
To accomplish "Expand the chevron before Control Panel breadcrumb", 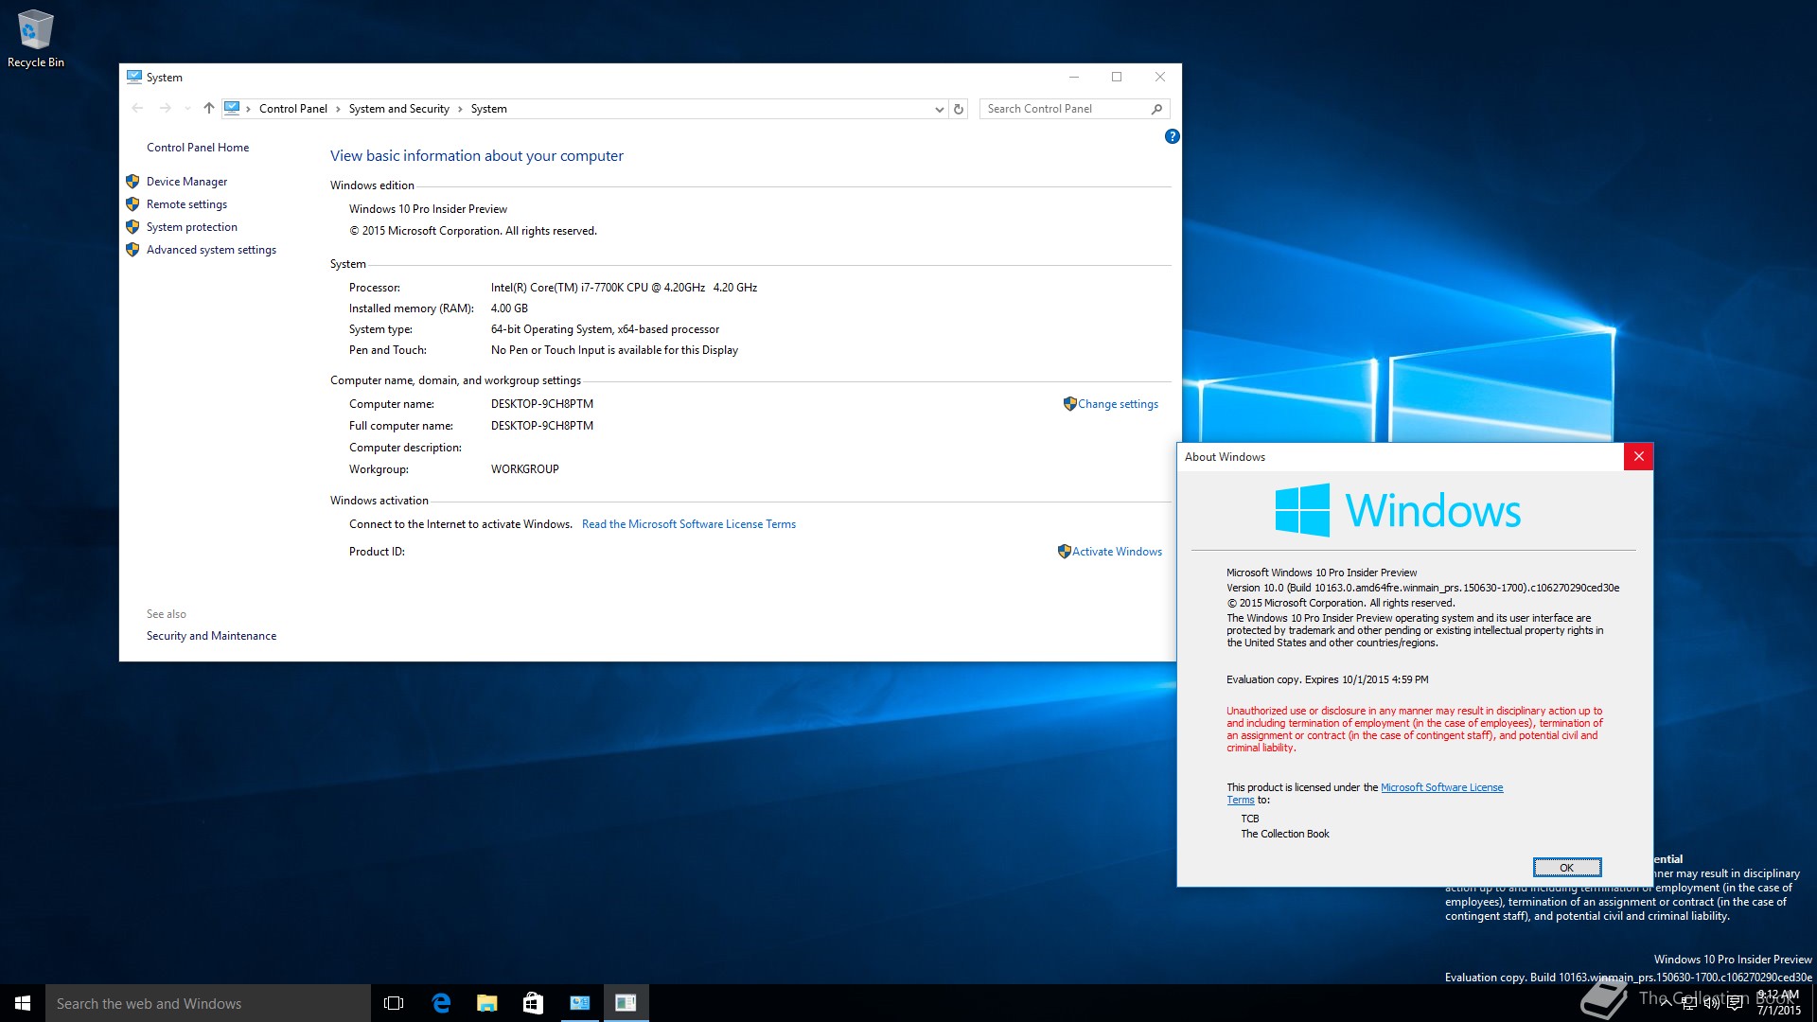I will coord(248,109).
